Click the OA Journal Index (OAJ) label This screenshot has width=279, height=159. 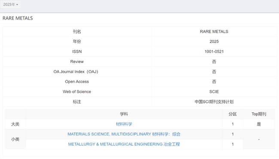[76, 72]
